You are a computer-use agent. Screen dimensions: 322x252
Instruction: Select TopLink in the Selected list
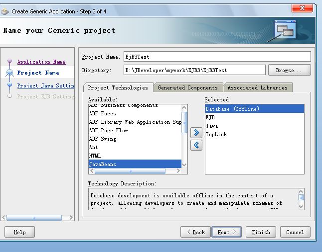pyautogui.click(x=255, y=134)
